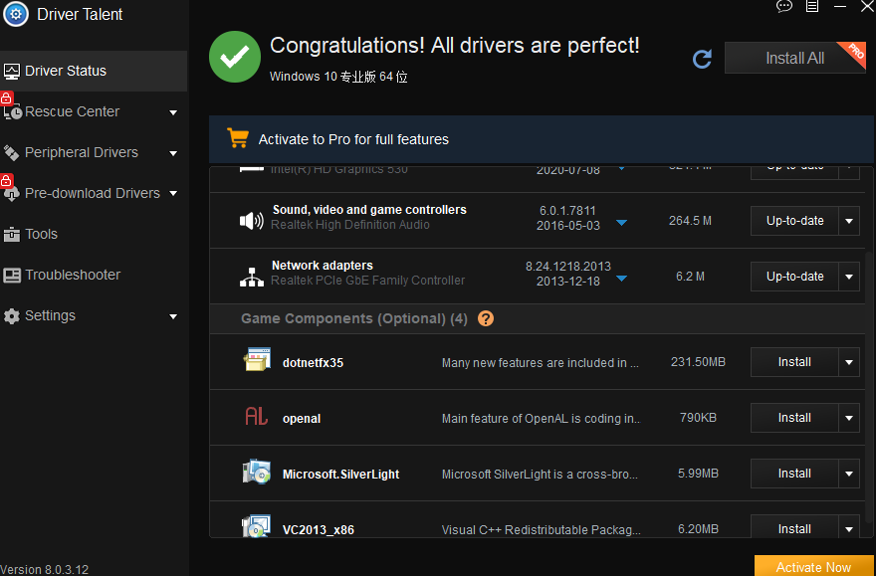This screenshot has width=876, height=576.
Task: Minimize the Driver Talent window
Action: pyautogui.click(x=840, y=7)
